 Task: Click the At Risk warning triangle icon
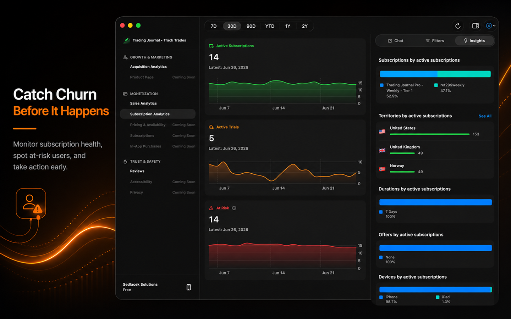[211, 208]
